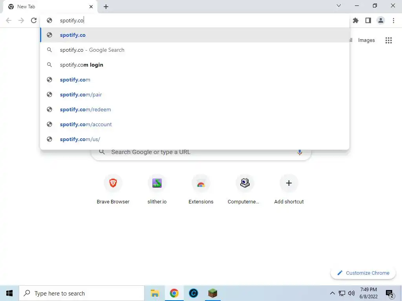Show hidden system tray icons

332,293
